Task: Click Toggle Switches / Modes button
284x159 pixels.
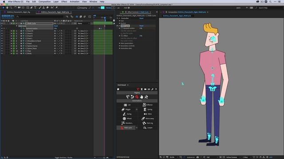Action: click(x=63, y=157)
